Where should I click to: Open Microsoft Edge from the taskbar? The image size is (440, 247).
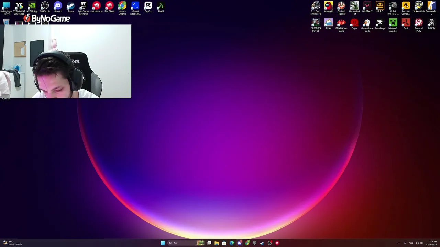tap(232, 243)
